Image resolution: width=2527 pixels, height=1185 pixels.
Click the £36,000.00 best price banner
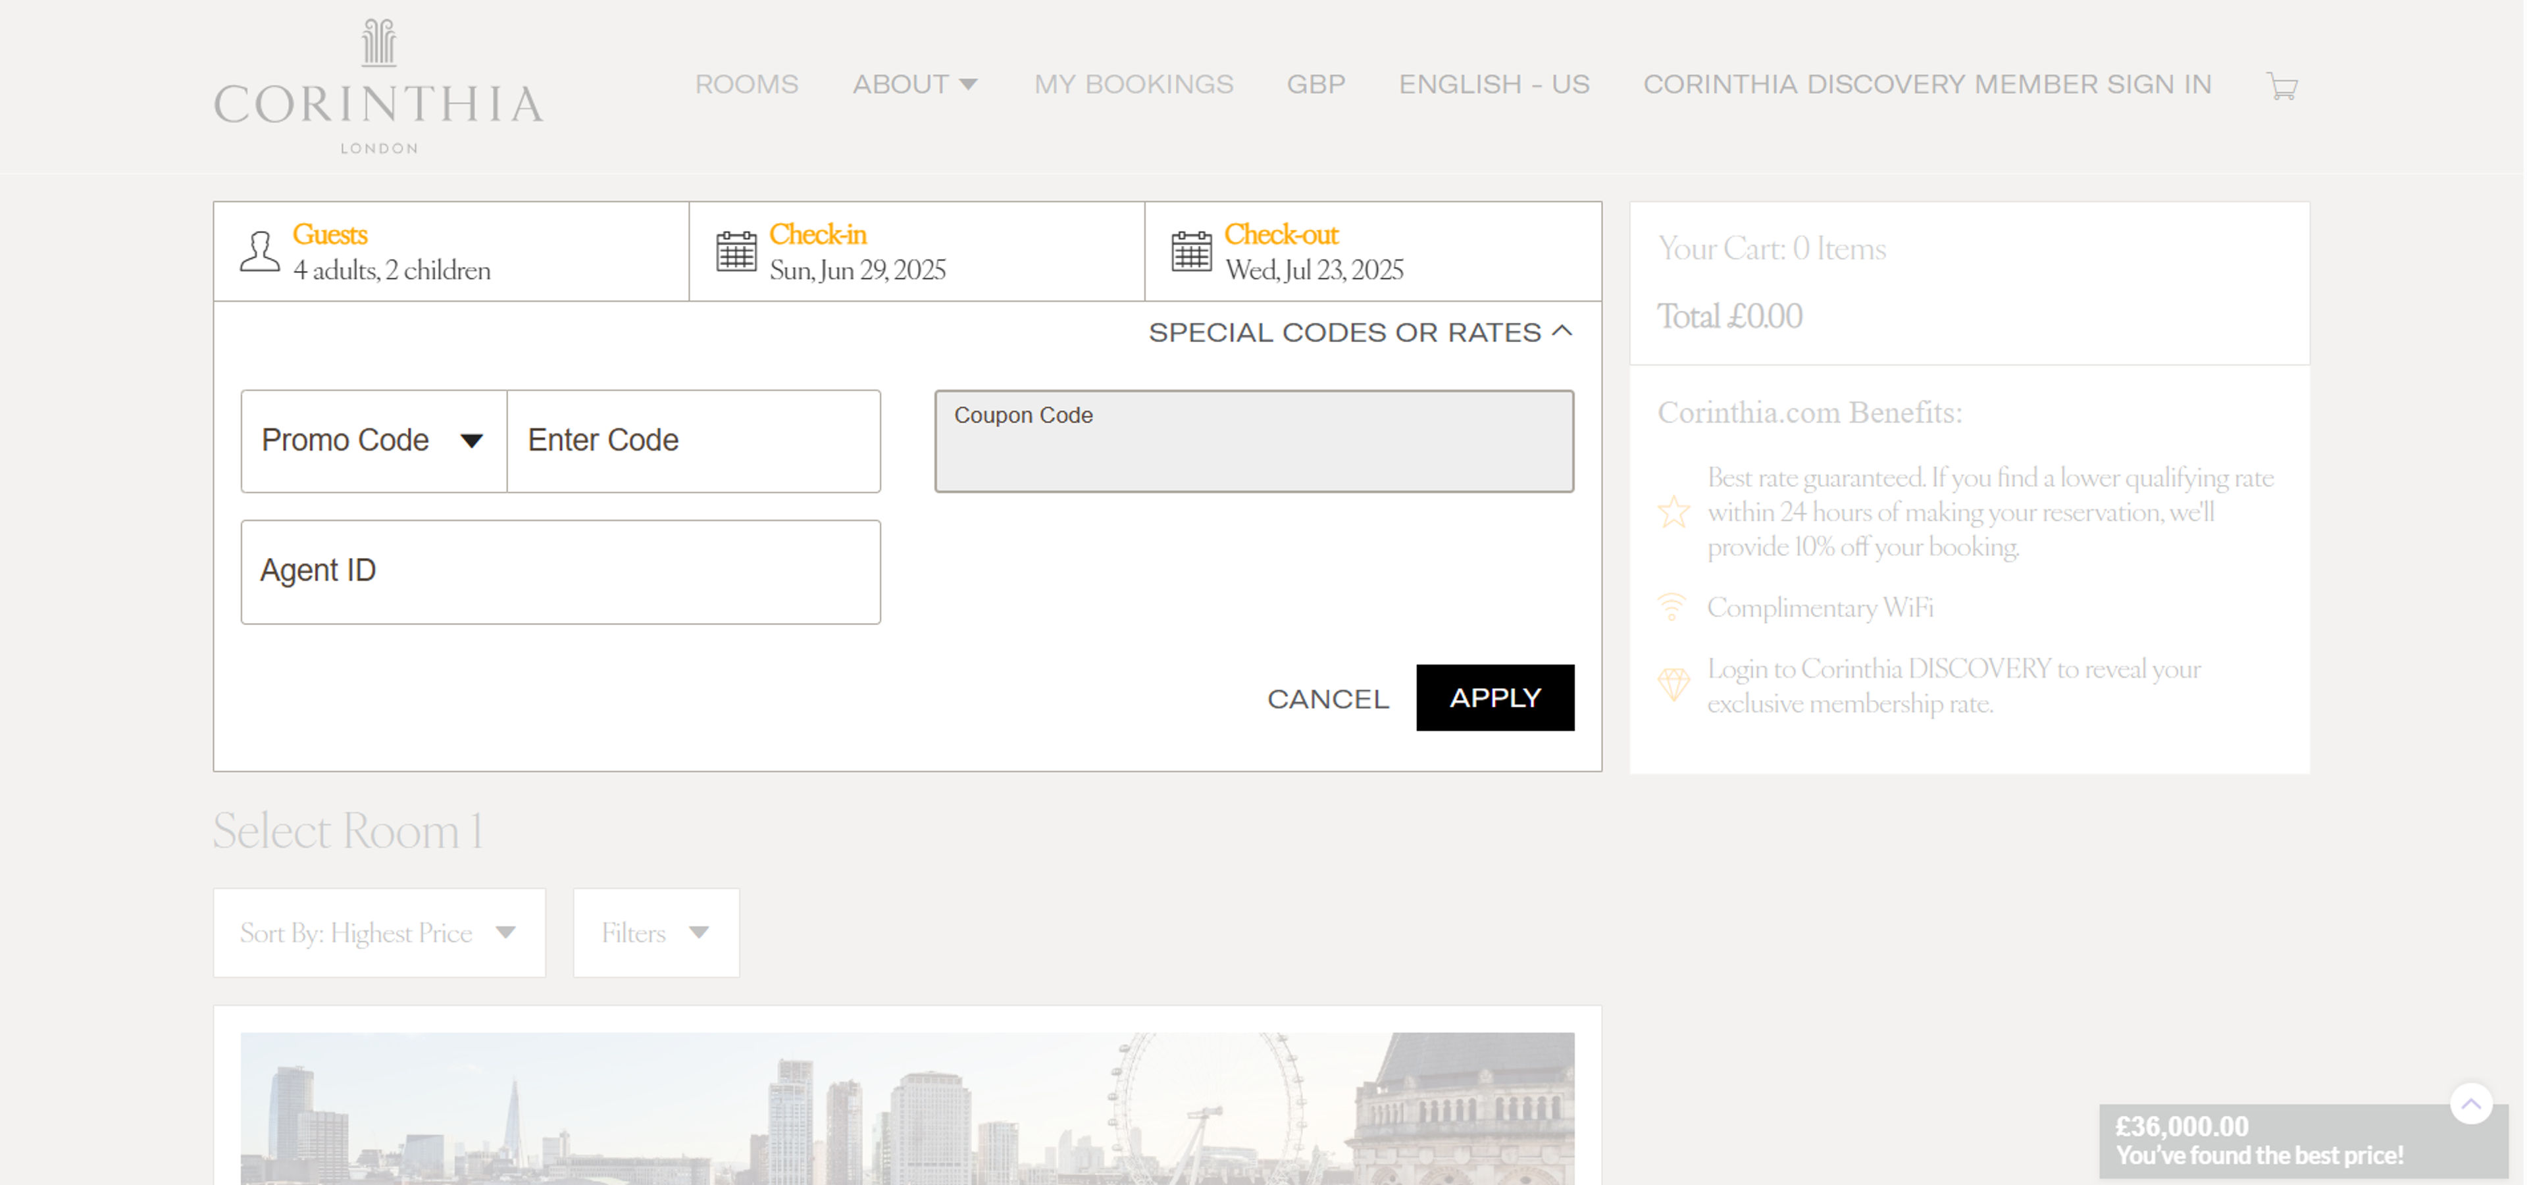click(2303, 1141)
